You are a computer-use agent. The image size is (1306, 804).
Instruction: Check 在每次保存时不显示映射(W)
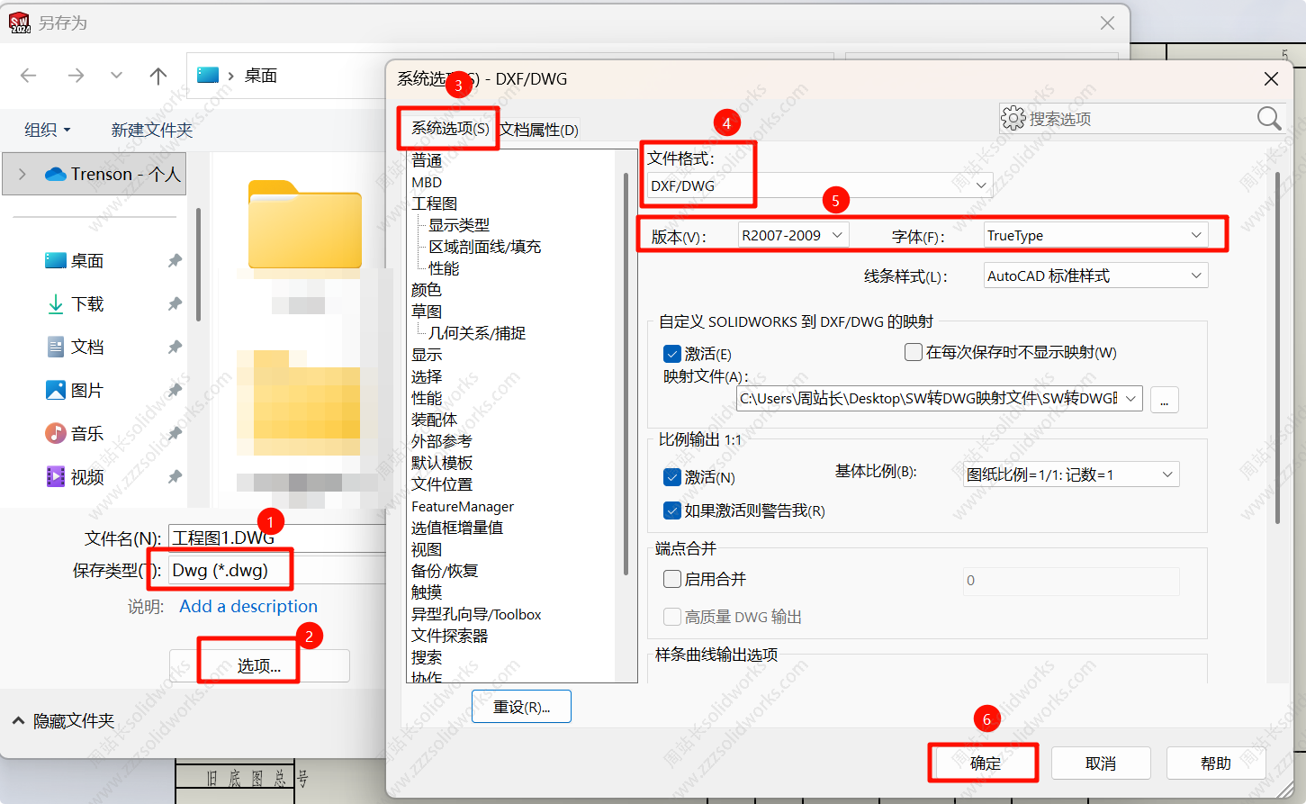(914, 352)
